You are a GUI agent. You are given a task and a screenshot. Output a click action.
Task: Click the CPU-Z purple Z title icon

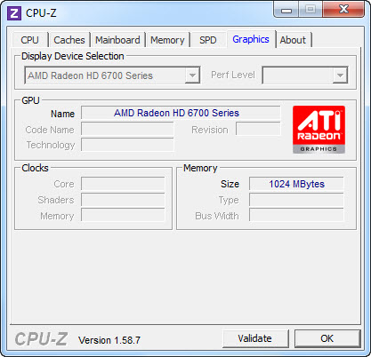tap(14, 13)
